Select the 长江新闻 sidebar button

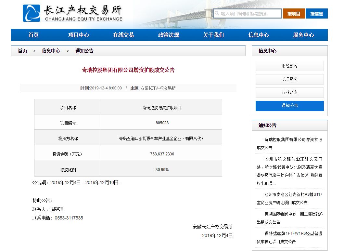click(x=290, y=79)
